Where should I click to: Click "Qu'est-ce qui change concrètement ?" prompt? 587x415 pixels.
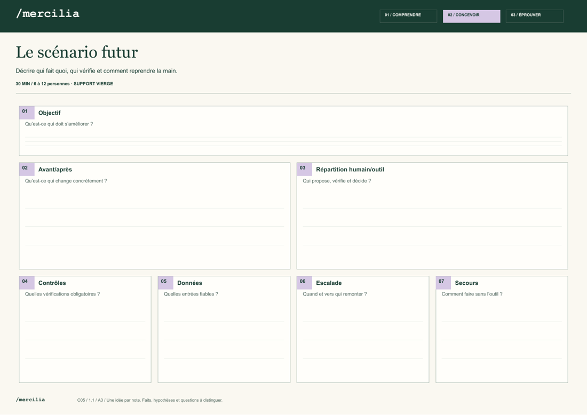[x=66, y=181]
